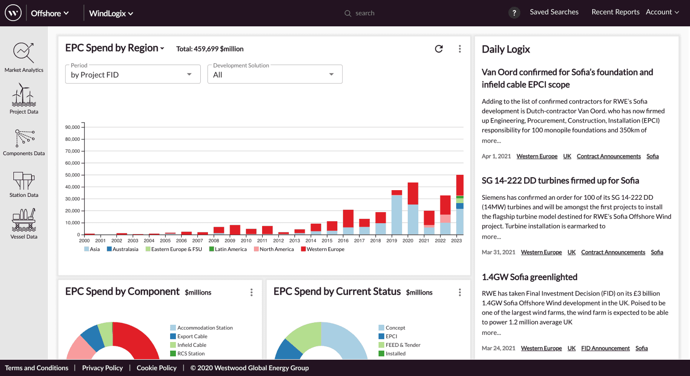The width and height of the screenshot is (690, 376).
Task: Open the Privacy Policy link
Action: point(103,368)
